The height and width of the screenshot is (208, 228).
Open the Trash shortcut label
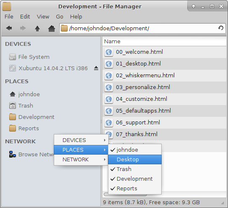click(x=26, y=105)
